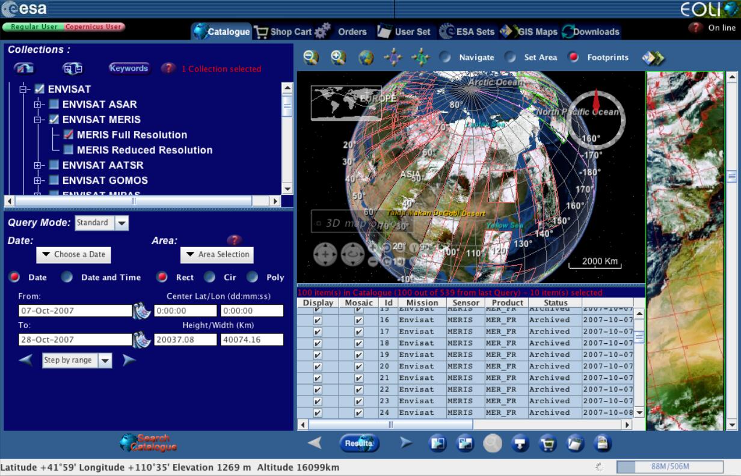Open the Area help question mark
Viewport: 741px width, 476px height.
(233, 240)
